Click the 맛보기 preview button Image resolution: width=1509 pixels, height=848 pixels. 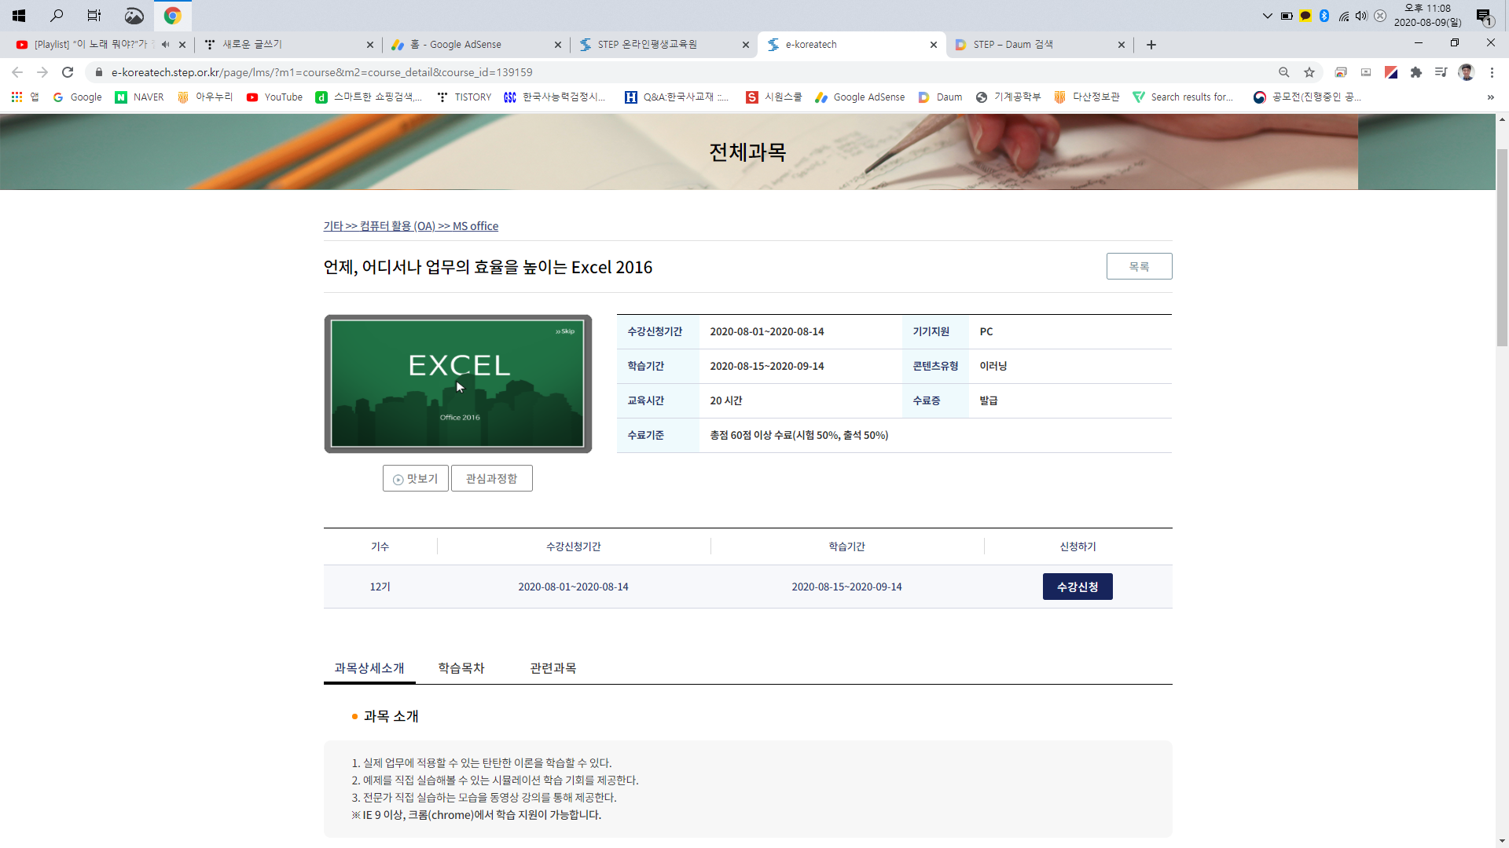pos(415,478)
